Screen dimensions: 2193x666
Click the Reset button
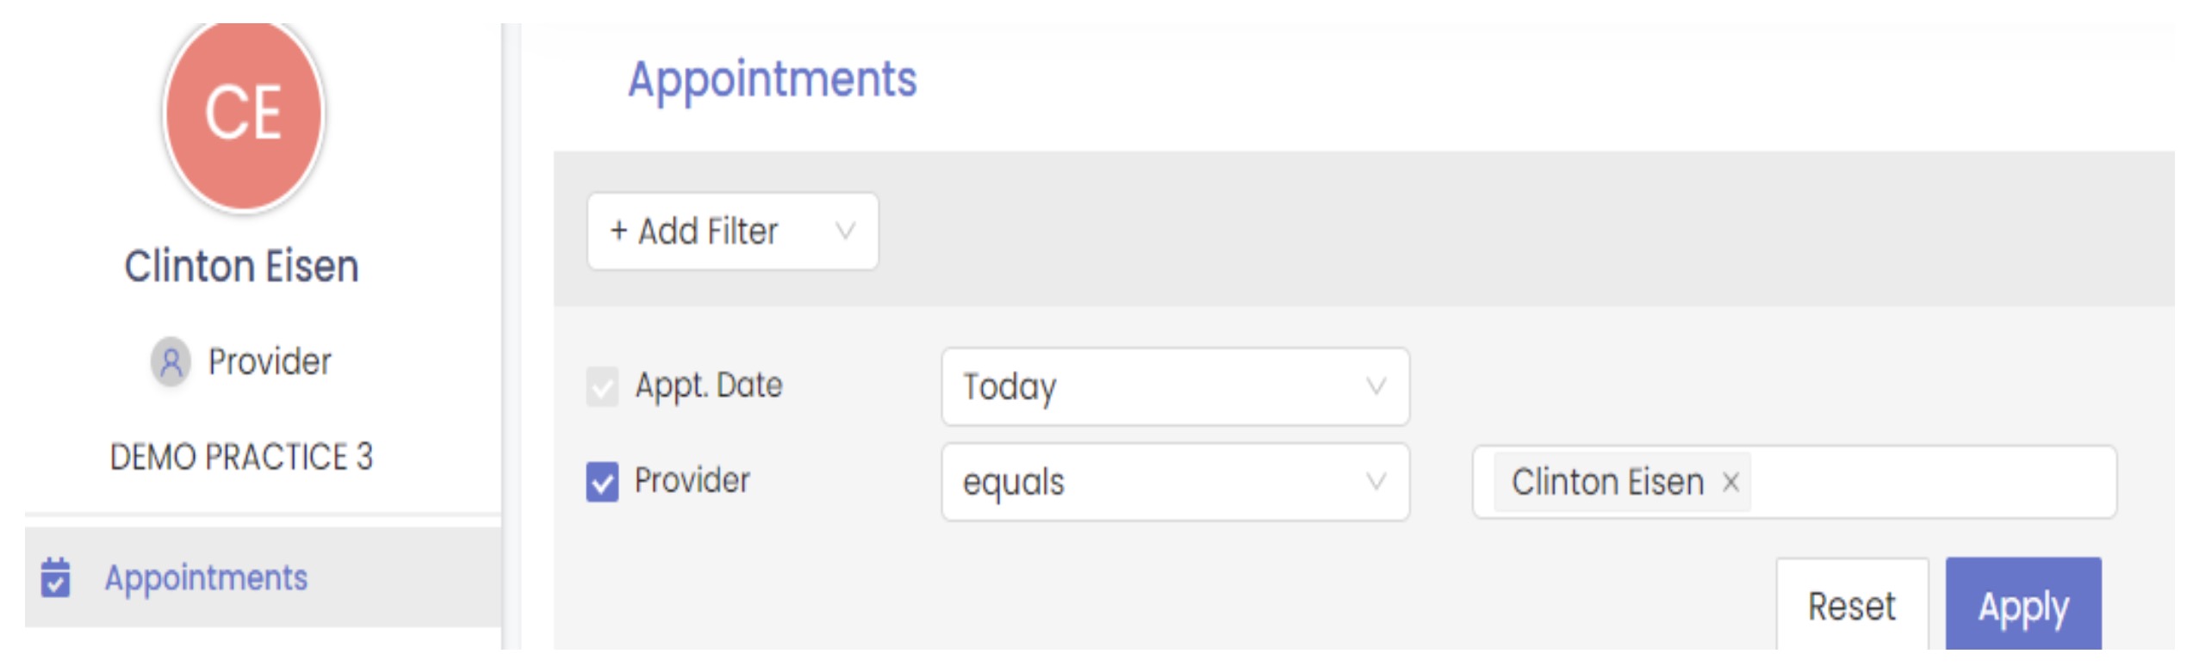click(x=1851, y=607)
